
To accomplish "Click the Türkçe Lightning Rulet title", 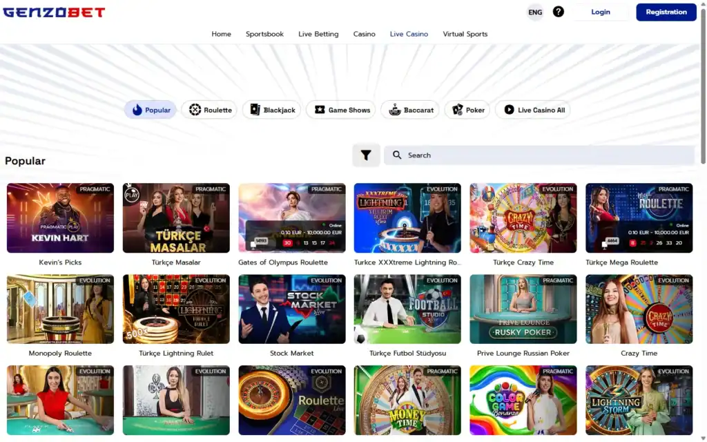I will click(x=176, y=353).
